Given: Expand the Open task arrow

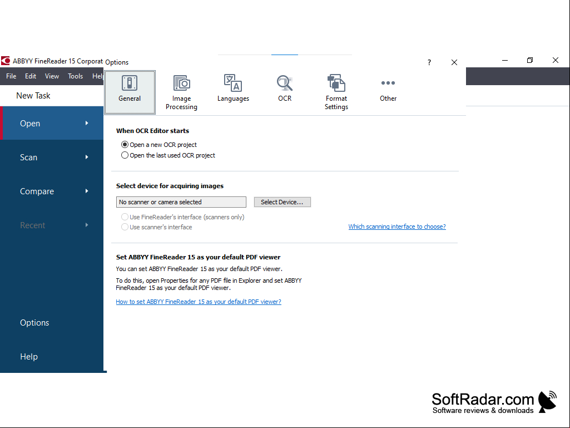Looking at the screenshot, I should pos(87,123).
